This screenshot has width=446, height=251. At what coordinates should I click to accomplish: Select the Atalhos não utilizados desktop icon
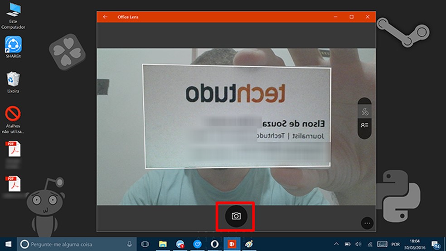pyautogui.click(x=13, y=120)
